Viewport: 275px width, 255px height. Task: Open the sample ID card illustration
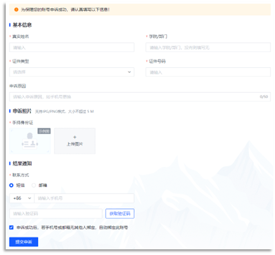coord(30,141)
